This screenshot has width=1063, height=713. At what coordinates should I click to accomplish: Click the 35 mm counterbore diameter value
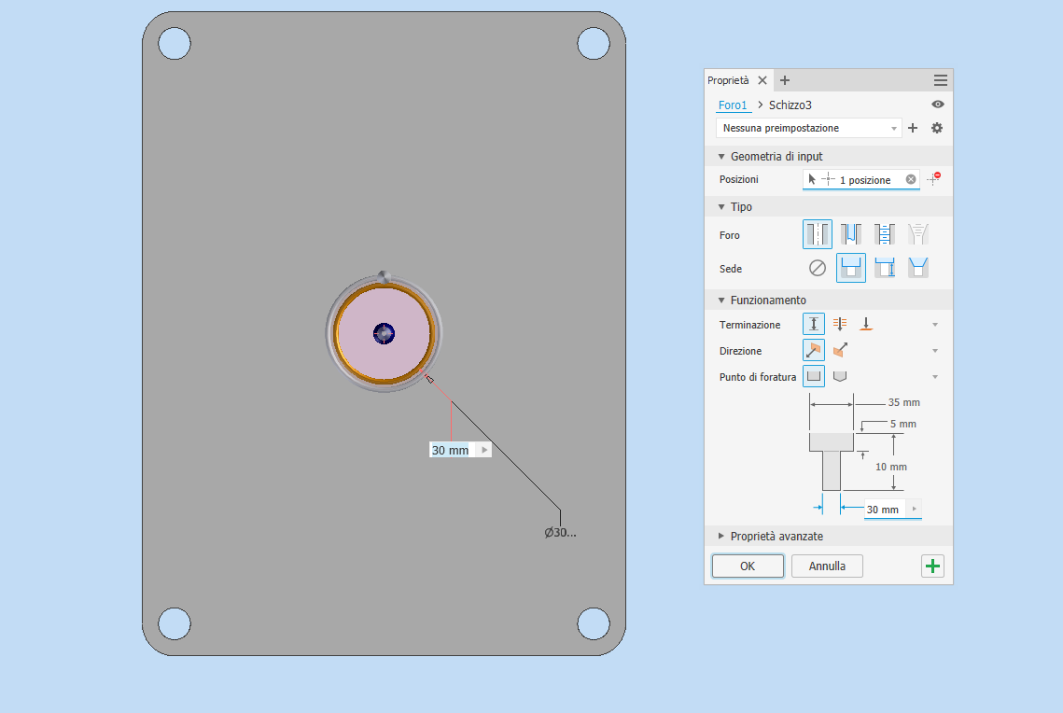tap(903, 402)
